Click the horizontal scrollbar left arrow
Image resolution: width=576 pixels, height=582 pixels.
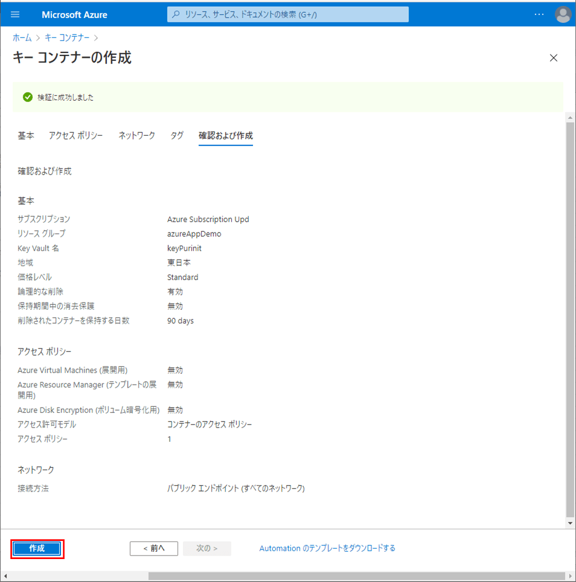tap(5, 576)
